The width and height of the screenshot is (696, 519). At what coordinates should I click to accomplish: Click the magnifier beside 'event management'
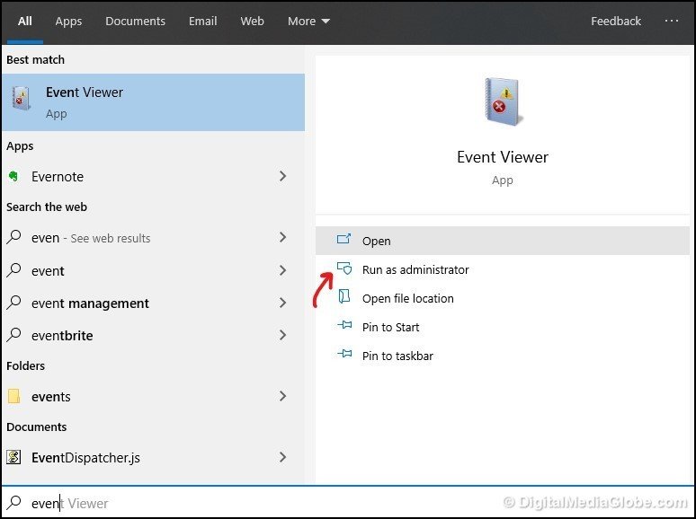[13, 303]
